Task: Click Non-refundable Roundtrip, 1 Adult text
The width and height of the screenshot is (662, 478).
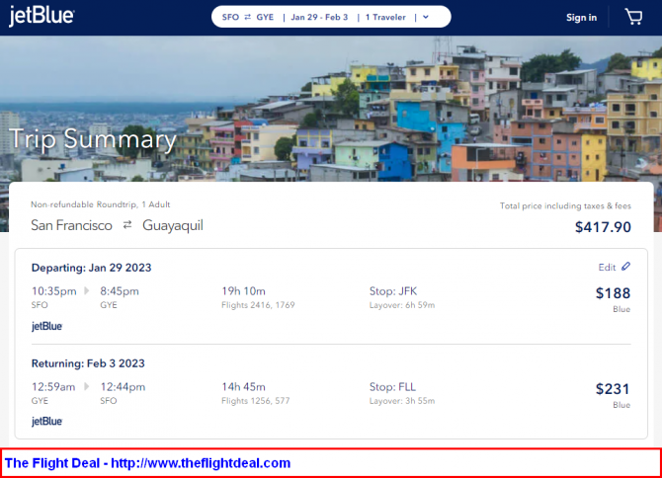Action: coord(101,204)
